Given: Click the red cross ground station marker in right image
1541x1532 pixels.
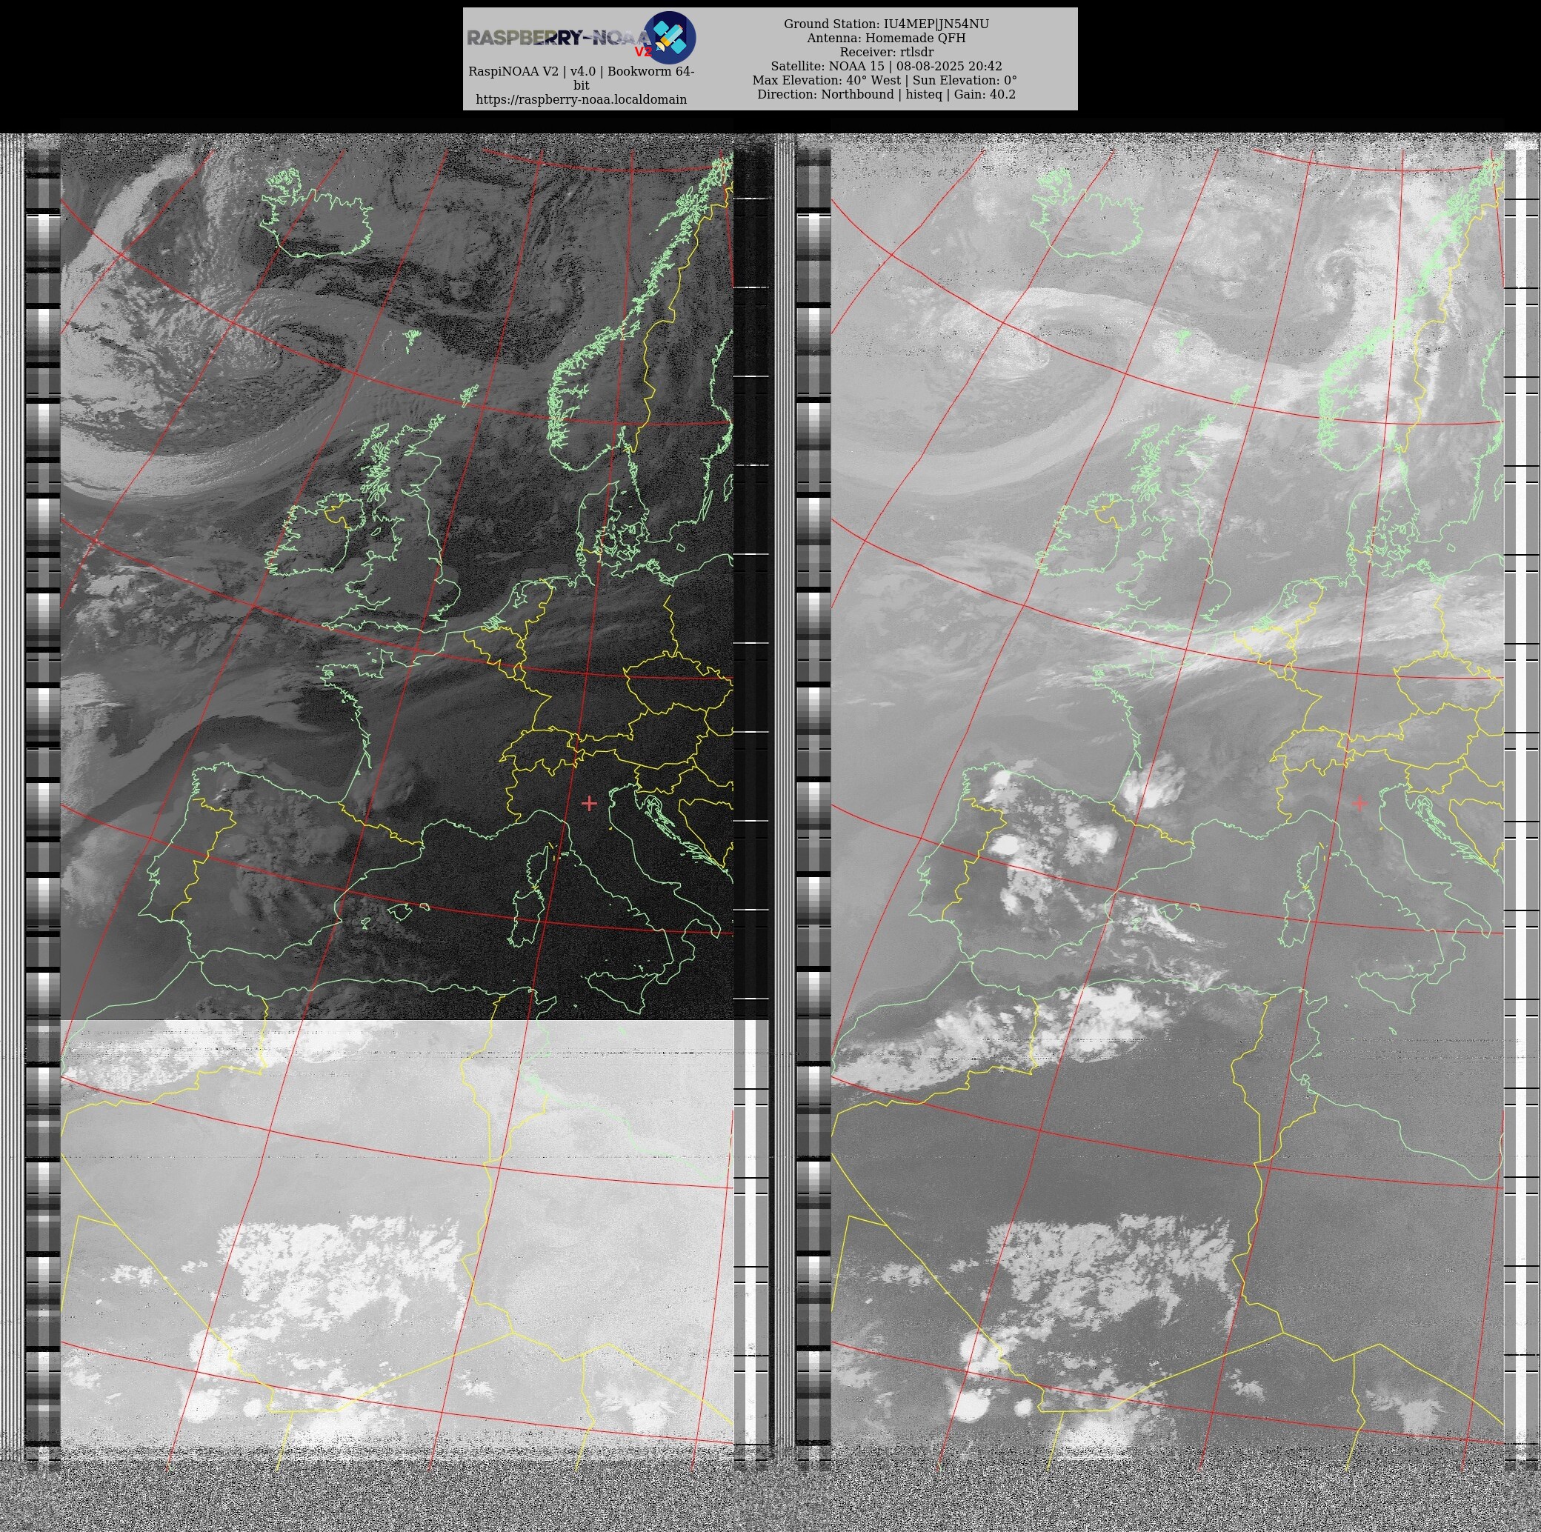Looking at the screenshot, I should 1359,803.
